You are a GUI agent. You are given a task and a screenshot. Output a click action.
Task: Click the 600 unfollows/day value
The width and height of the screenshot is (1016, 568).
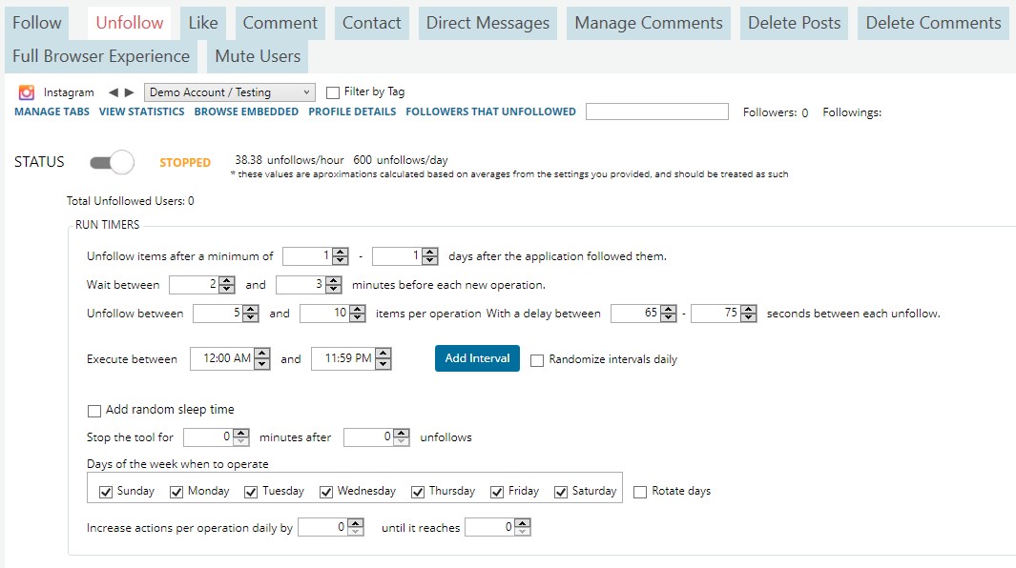click(x=401, y=160)
